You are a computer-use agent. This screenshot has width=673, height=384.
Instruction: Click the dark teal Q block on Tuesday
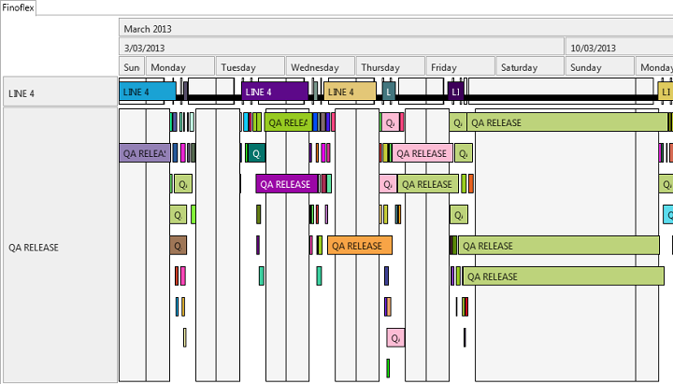coord(255,153)
